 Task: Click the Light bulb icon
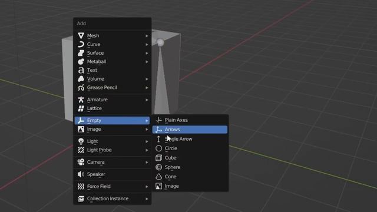click(x=81, y=141)
